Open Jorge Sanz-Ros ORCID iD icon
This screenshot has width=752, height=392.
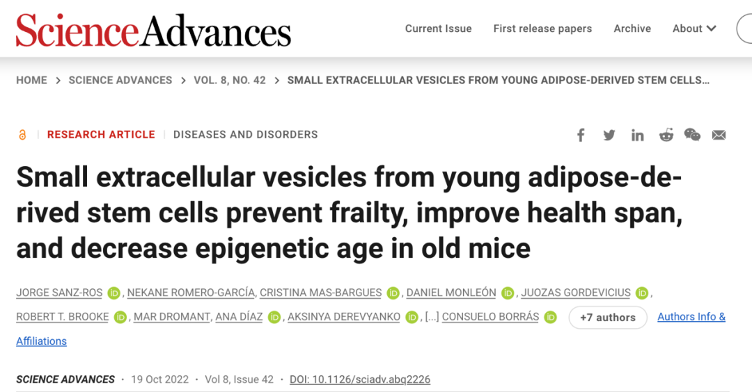point(113,293)
